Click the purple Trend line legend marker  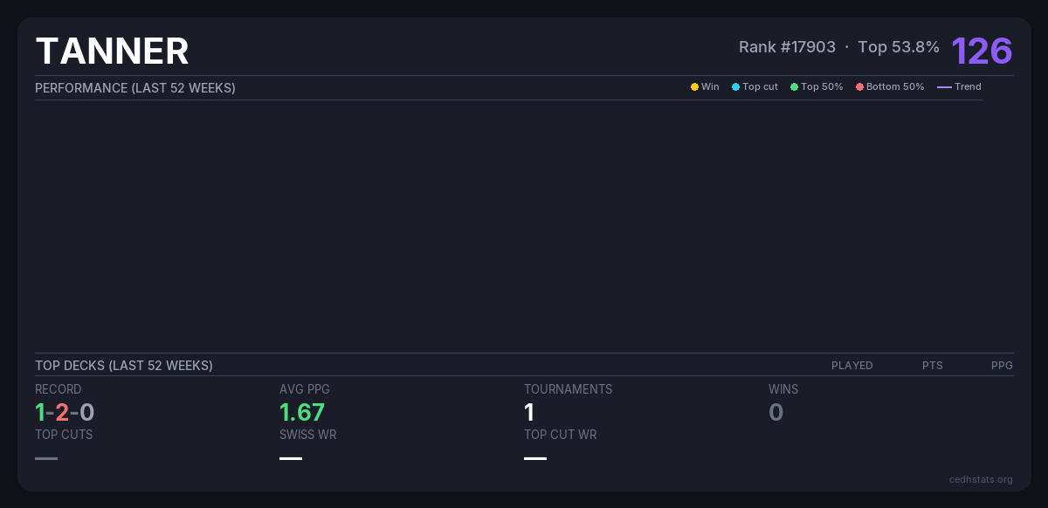click(944, 87)
